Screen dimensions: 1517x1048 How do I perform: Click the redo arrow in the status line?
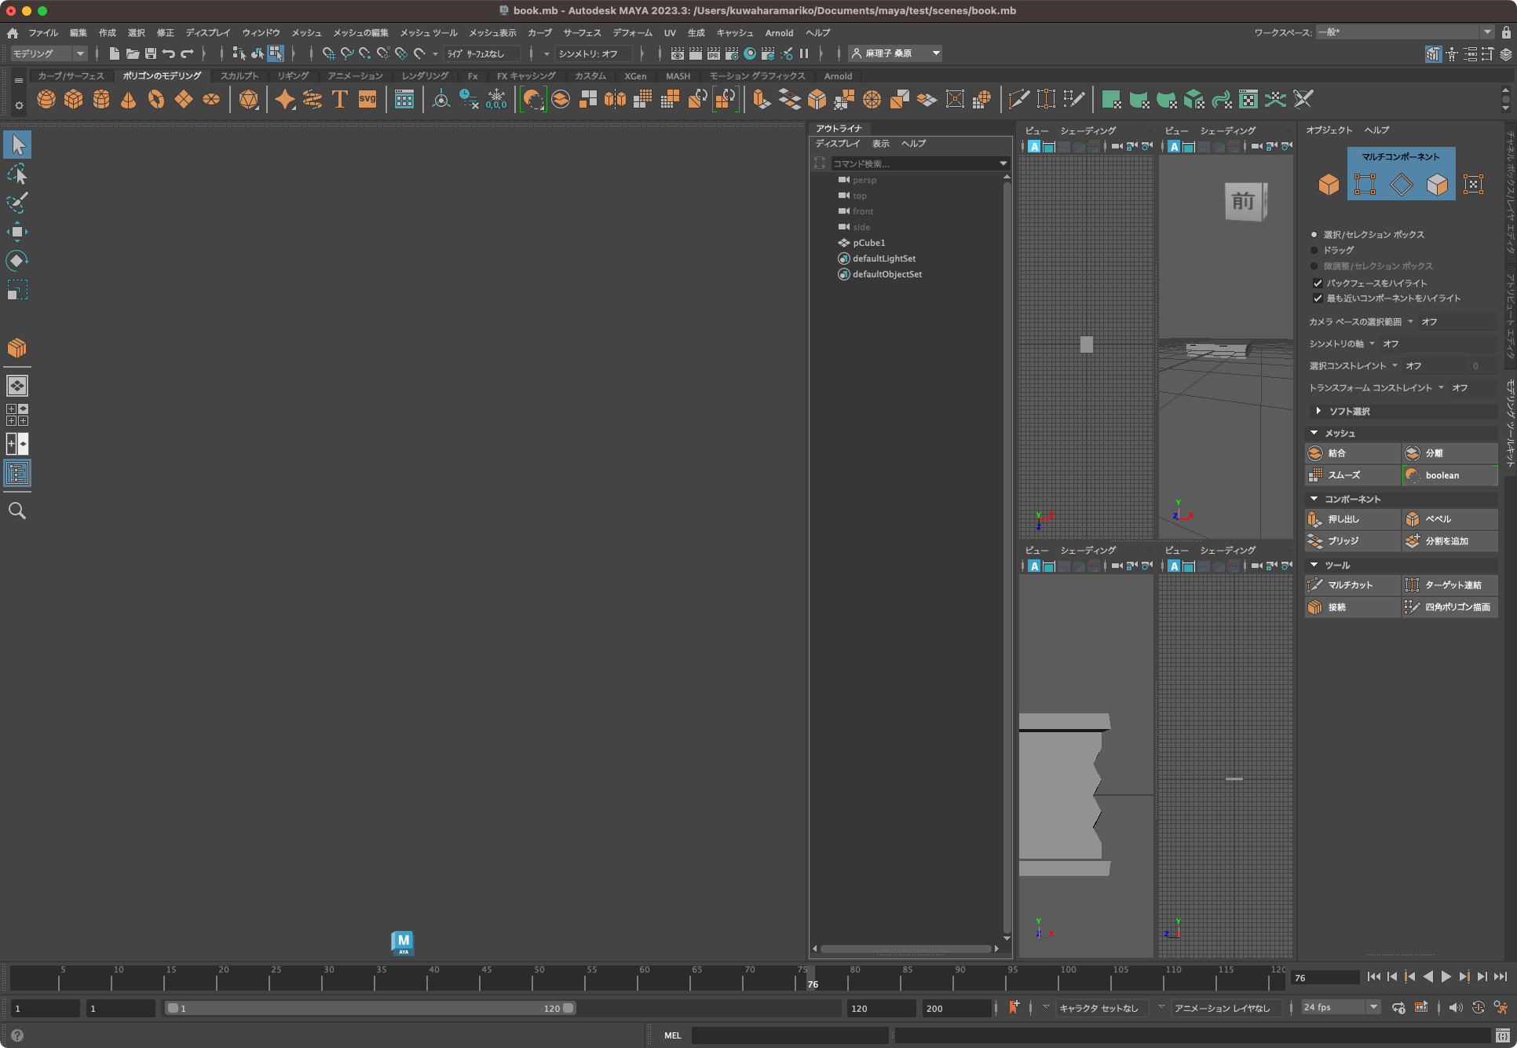[187, 53]
